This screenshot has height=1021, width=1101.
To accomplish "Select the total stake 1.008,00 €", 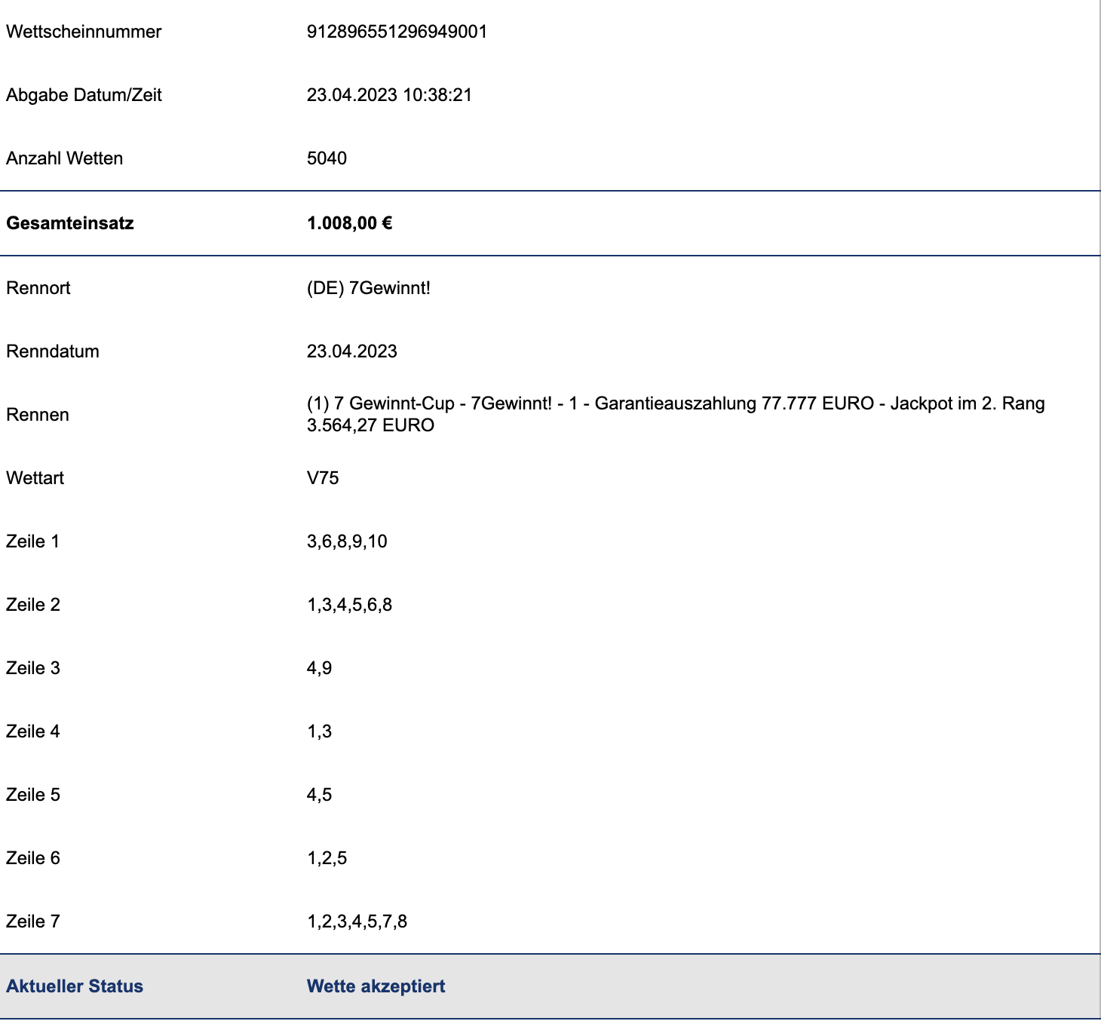I will point(350,223).
